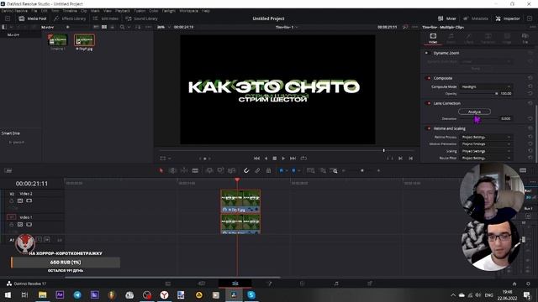Open the Workspace menu
This screenshot has height=302, width=538.
(x=188, y=11)
